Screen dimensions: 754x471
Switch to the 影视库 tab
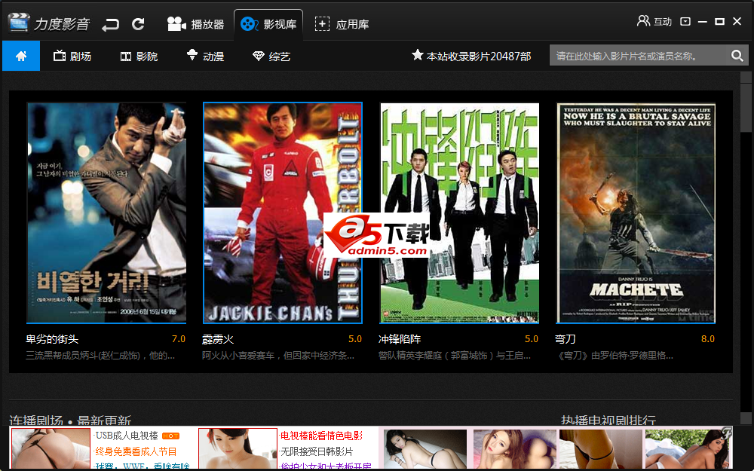pos(268,24)
